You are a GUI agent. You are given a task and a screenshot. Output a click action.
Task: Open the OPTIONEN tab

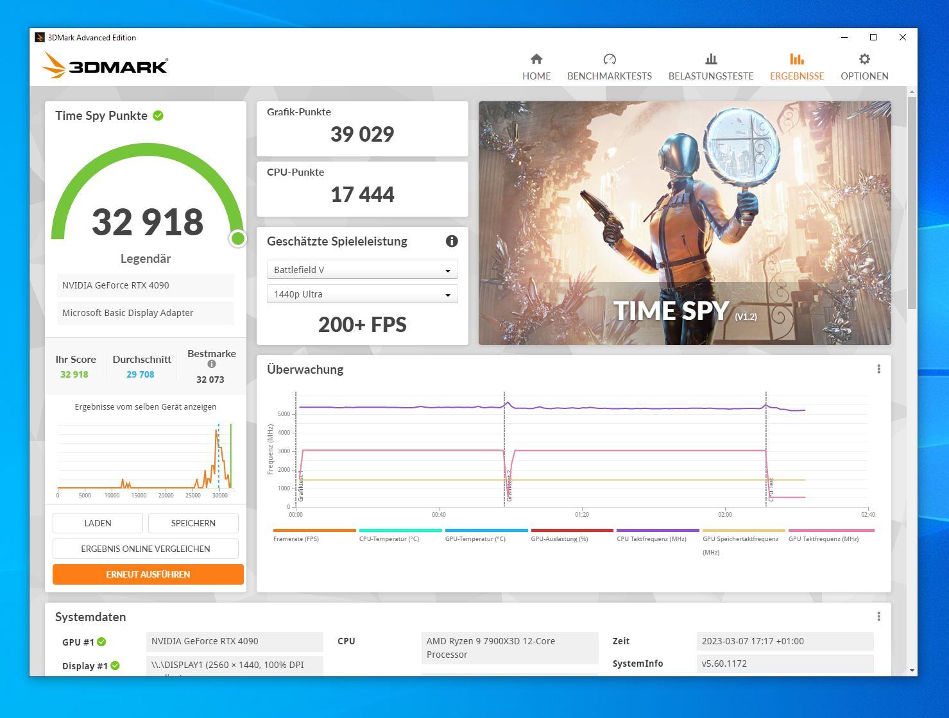(x=864, y=67)
